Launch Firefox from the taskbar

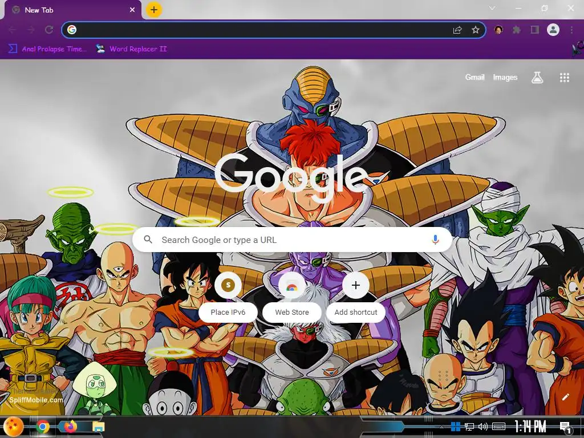coord(70,427)
